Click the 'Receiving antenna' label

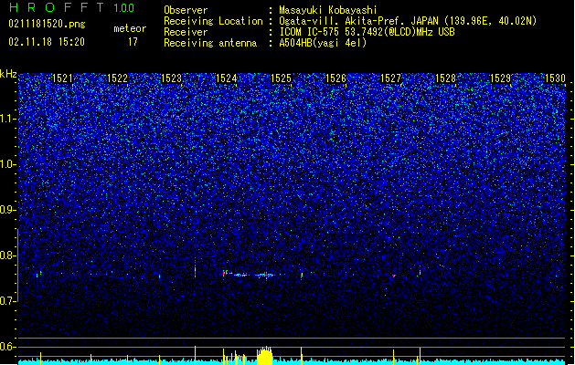[210, 43]
